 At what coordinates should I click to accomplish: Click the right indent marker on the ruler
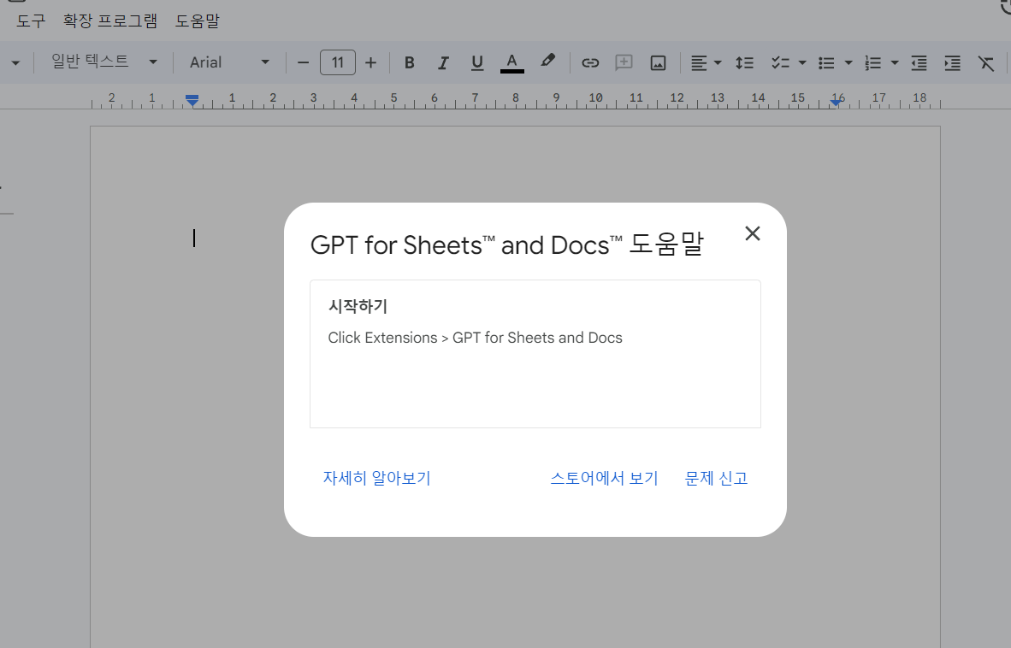[x=836, y=102]
